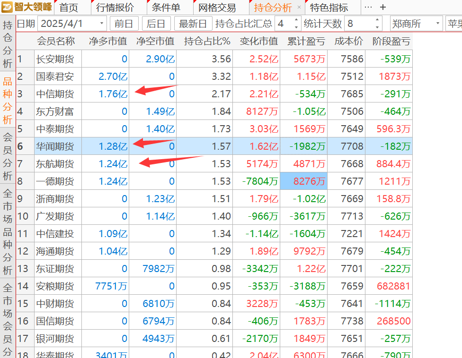This screenshot has width=462, height=358.
Task: Sort by 变化市值 column header
Action: coord(259,41)
